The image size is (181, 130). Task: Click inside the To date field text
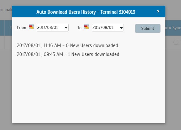click(x=103, y=27)
